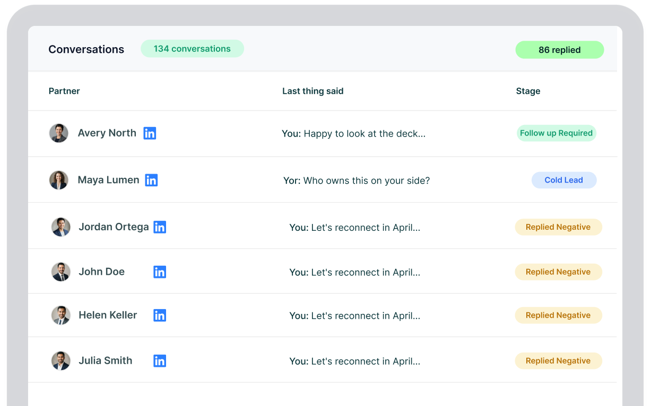Viewport: 651px width, 406px height.
Task: Select the name Helen Keller
Action: tap(108, 315)
